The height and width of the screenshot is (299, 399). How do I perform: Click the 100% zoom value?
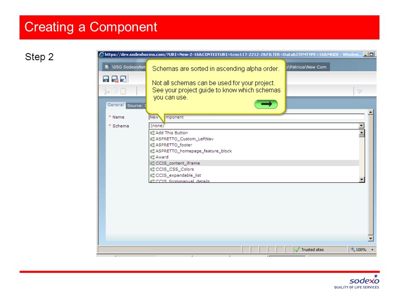[x=361, y=250]
